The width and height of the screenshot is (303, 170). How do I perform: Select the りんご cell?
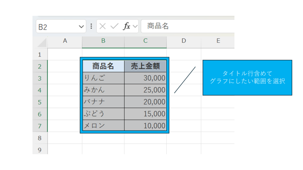(x=103, y=78)
